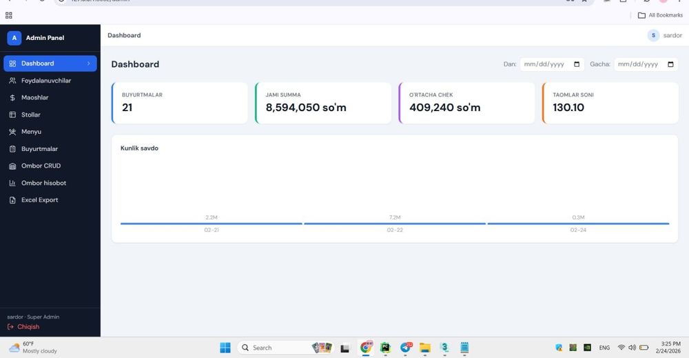Open the Maoshlar salaries page
Viewport: 689px width, 358px height.
(x=50, y=98)
